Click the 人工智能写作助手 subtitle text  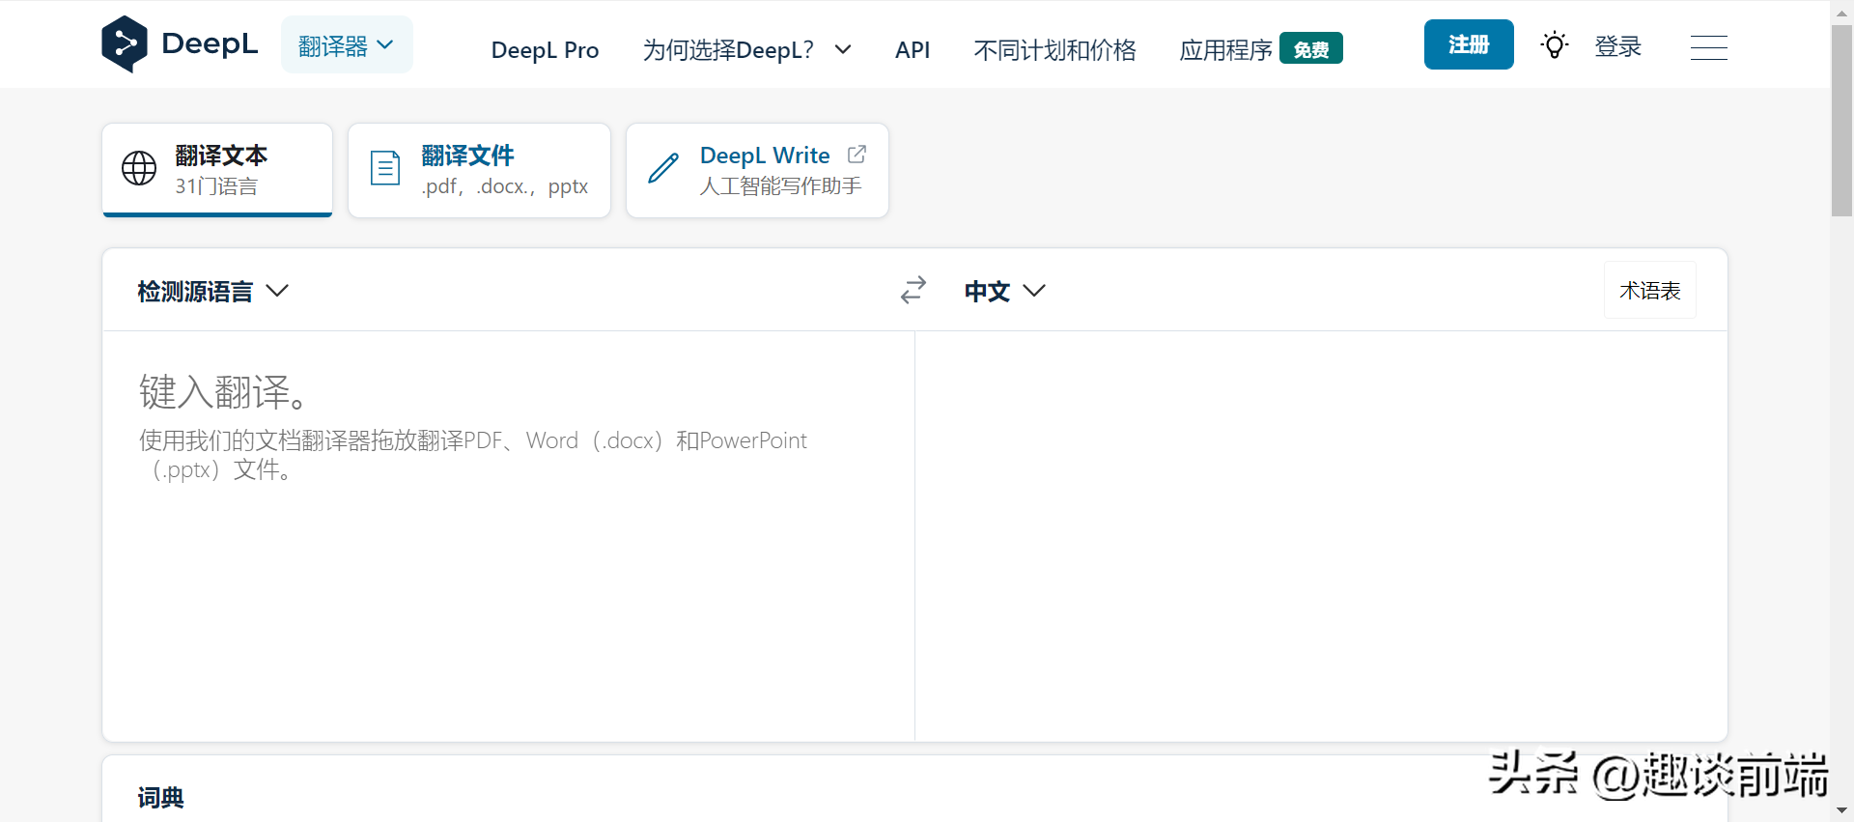click(x=780, y=186)
